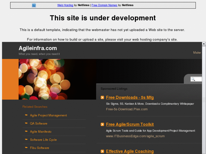Screen dimensions: 206x154
Task: Click the question mark icon in the Netfirms banner
Action: point(34,5)
